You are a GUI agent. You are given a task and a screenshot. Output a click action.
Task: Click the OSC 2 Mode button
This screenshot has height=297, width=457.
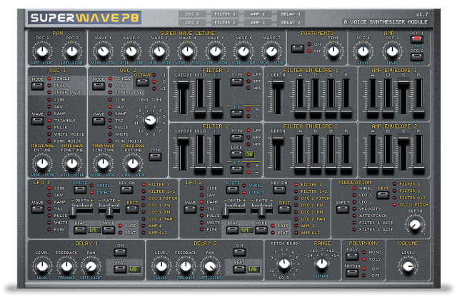(99, 86)
